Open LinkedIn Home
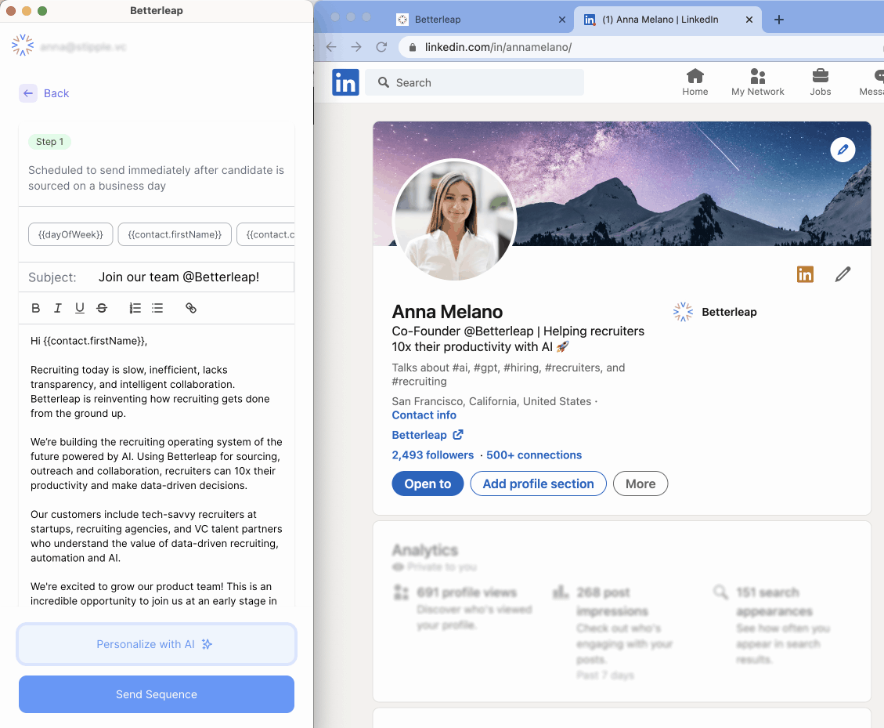The height and width of the screenshot is (728, 884). (x=695, y=82)
